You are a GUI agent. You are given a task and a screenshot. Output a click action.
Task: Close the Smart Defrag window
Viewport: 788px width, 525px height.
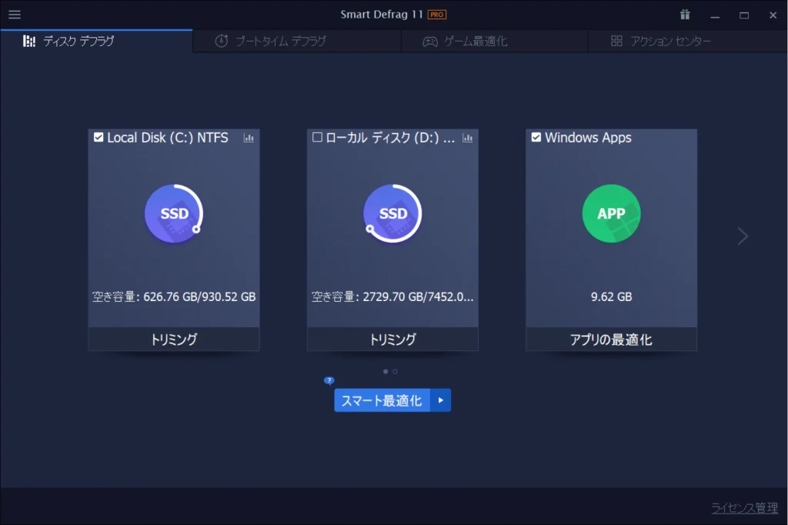point(773,15)
